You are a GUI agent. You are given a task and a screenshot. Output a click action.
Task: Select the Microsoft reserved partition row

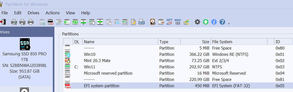tap(178, 73)
